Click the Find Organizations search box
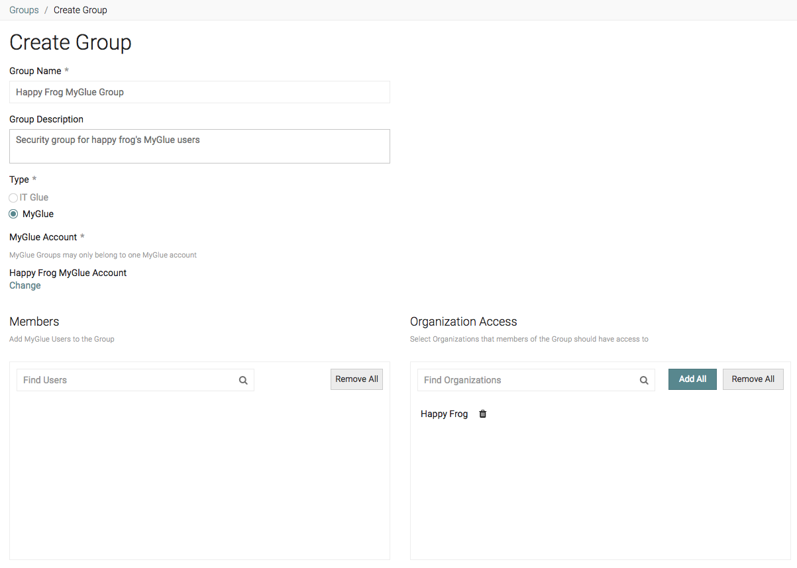Image resolution: width=797 pixels, height=568 pixels. tap(523, 380)
